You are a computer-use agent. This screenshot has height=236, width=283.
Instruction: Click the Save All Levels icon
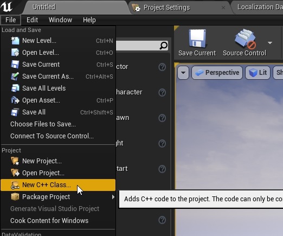pyautogui.click(x=15, y=88)
